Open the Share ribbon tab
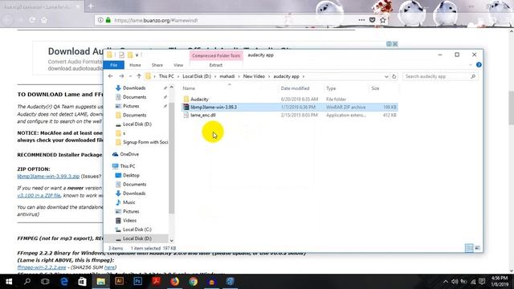This screenshot has height=289, width=514. [x=157, y=65]
